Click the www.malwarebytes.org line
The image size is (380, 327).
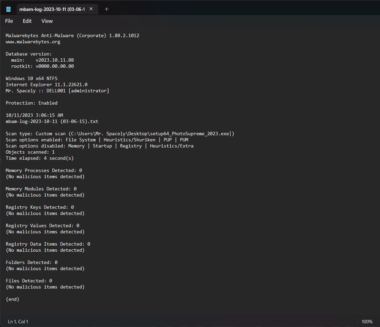click(x=33, y=42)
